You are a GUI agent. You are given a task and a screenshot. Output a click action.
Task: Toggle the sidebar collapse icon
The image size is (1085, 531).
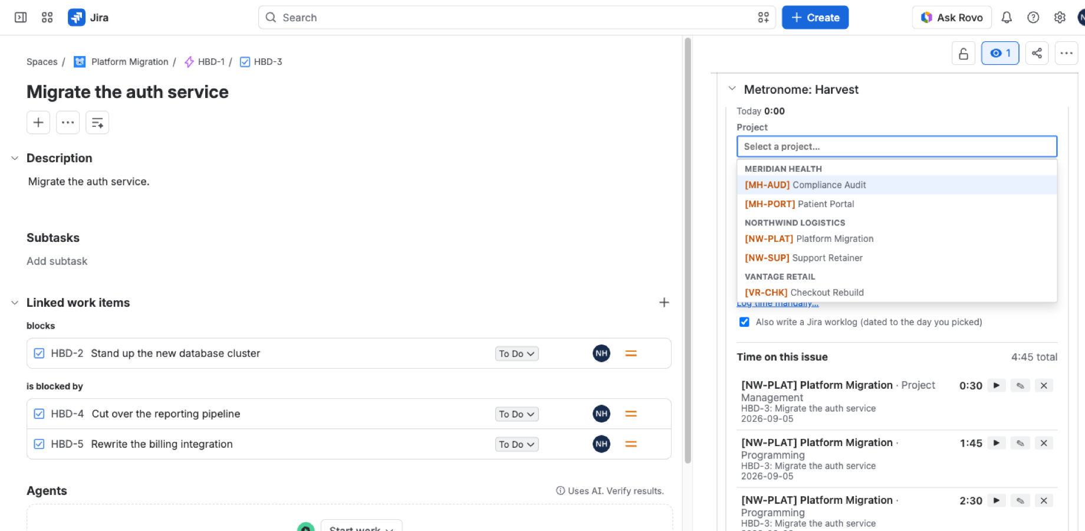click(x=21, y=18)
